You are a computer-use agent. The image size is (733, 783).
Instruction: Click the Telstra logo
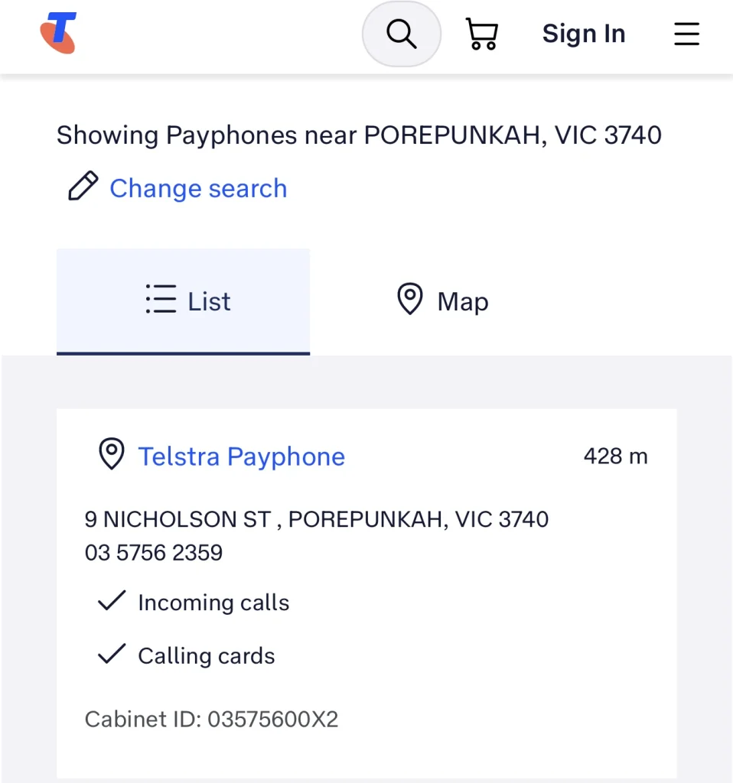[x=58, y=34]
